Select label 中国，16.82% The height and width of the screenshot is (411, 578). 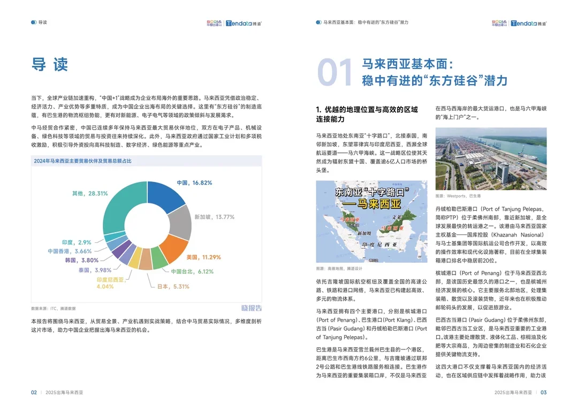pyautogui.click(x=194, y=183)
